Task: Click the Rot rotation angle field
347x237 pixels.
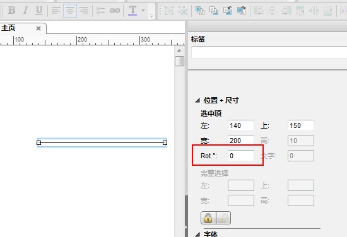Action: [x=241, y=156]
